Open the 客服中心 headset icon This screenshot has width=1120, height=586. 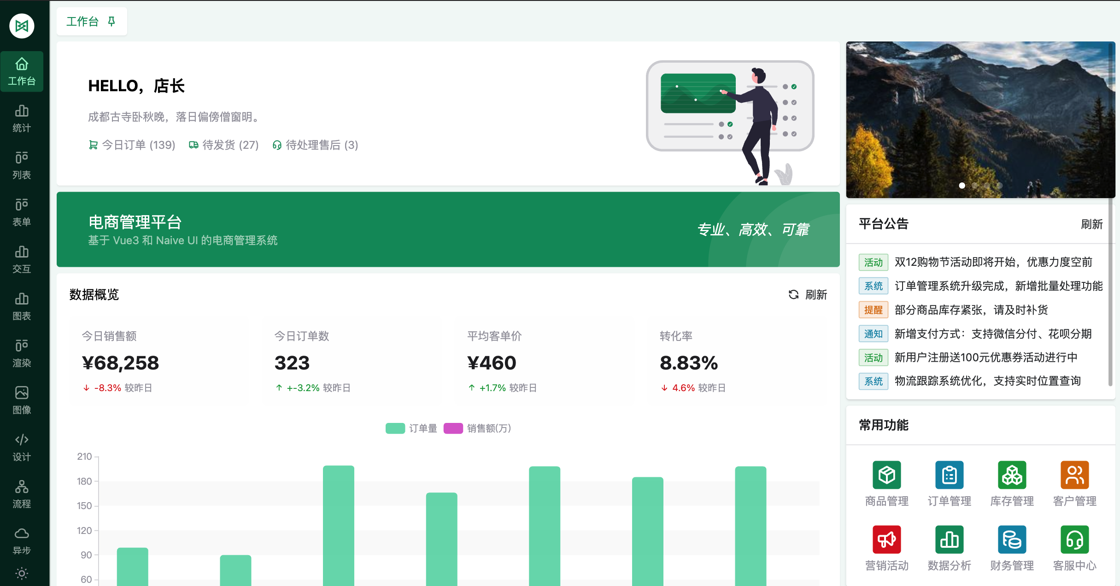1074,539
